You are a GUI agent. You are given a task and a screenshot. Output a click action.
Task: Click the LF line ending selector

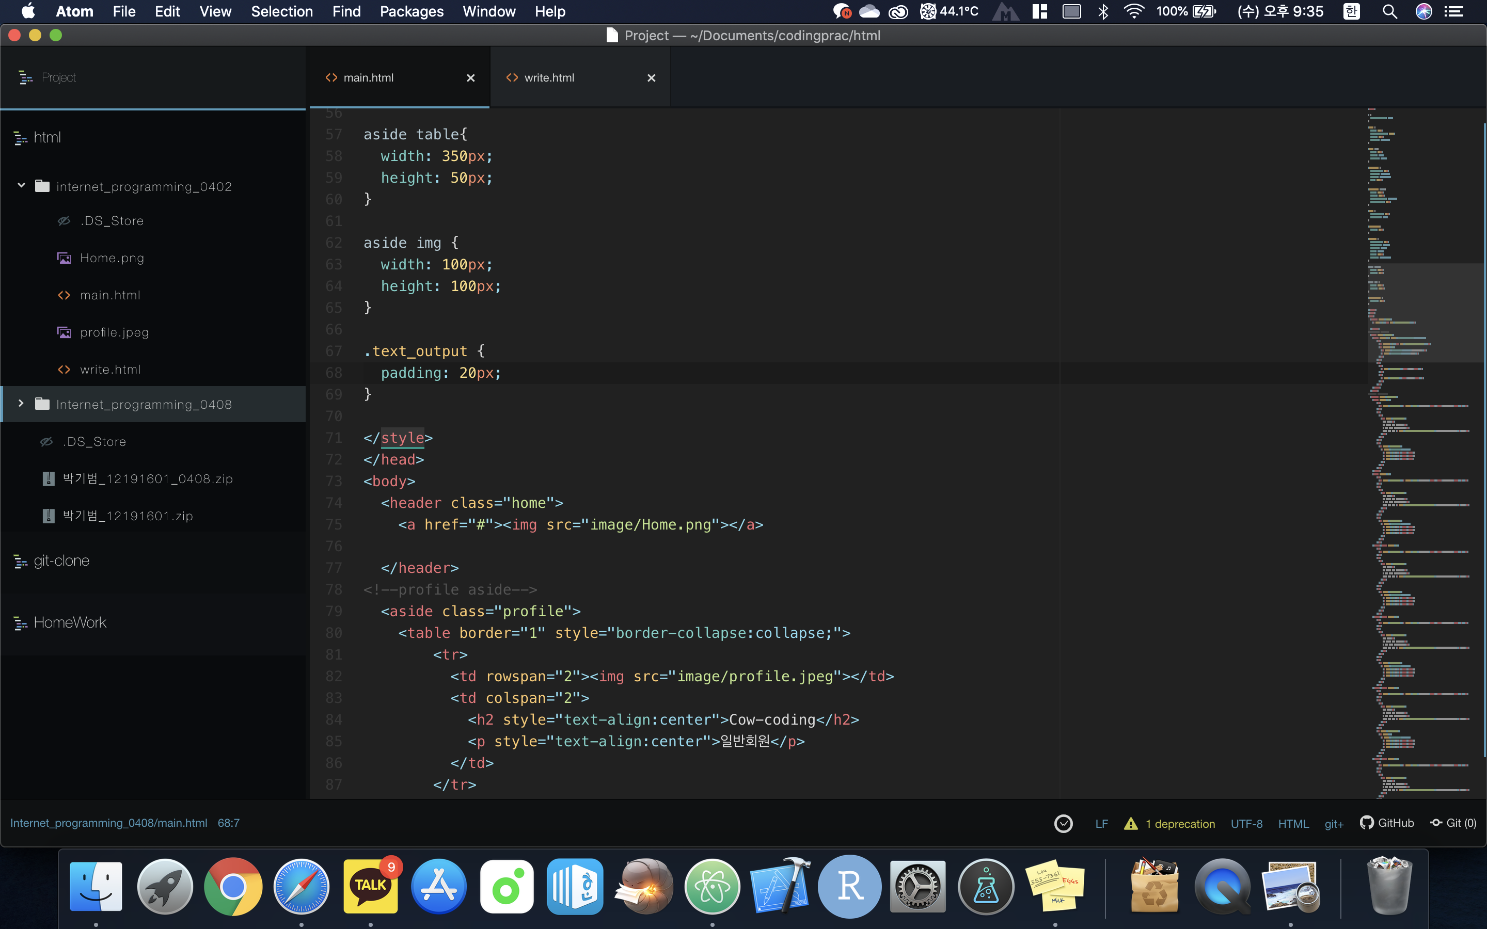(1101, 823)
